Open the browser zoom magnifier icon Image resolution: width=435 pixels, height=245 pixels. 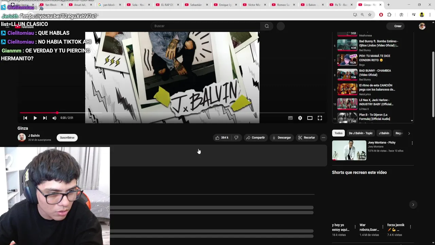362,15
